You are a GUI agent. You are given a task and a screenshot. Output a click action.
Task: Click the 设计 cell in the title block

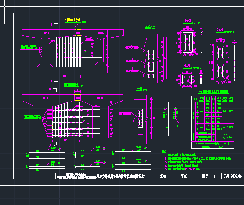(142, 176)
